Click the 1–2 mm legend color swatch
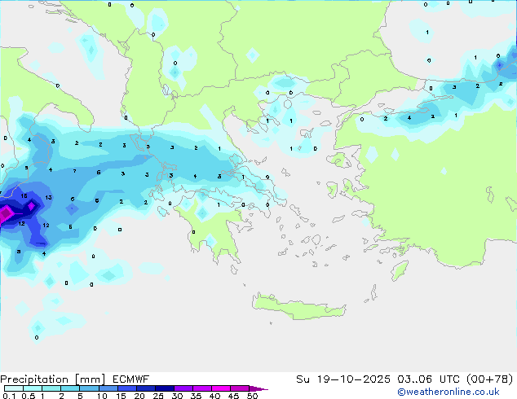This screenshot has height=399, width=517. tap(51, 388)
